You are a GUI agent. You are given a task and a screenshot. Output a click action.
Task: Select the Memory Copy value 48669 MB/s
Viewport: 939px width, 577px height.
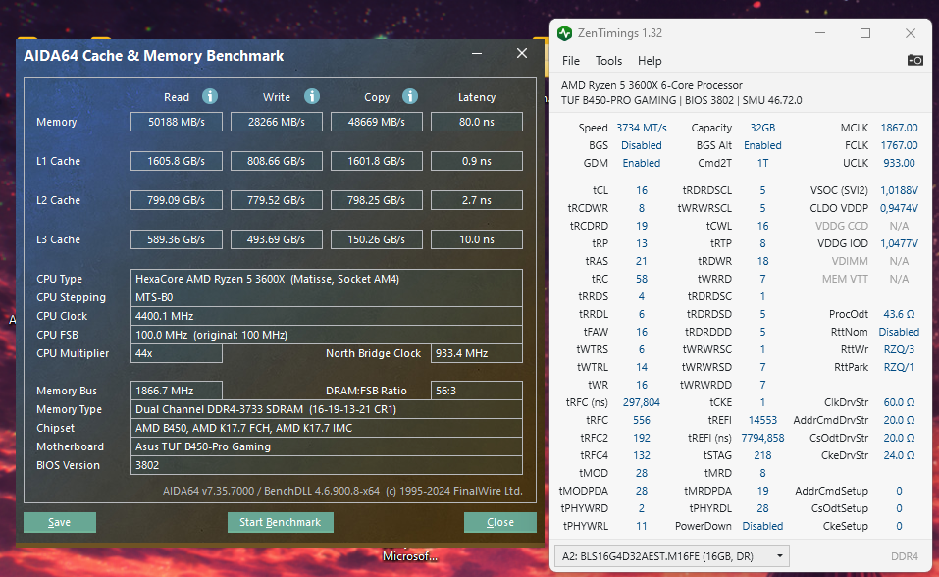coord(377,122)
